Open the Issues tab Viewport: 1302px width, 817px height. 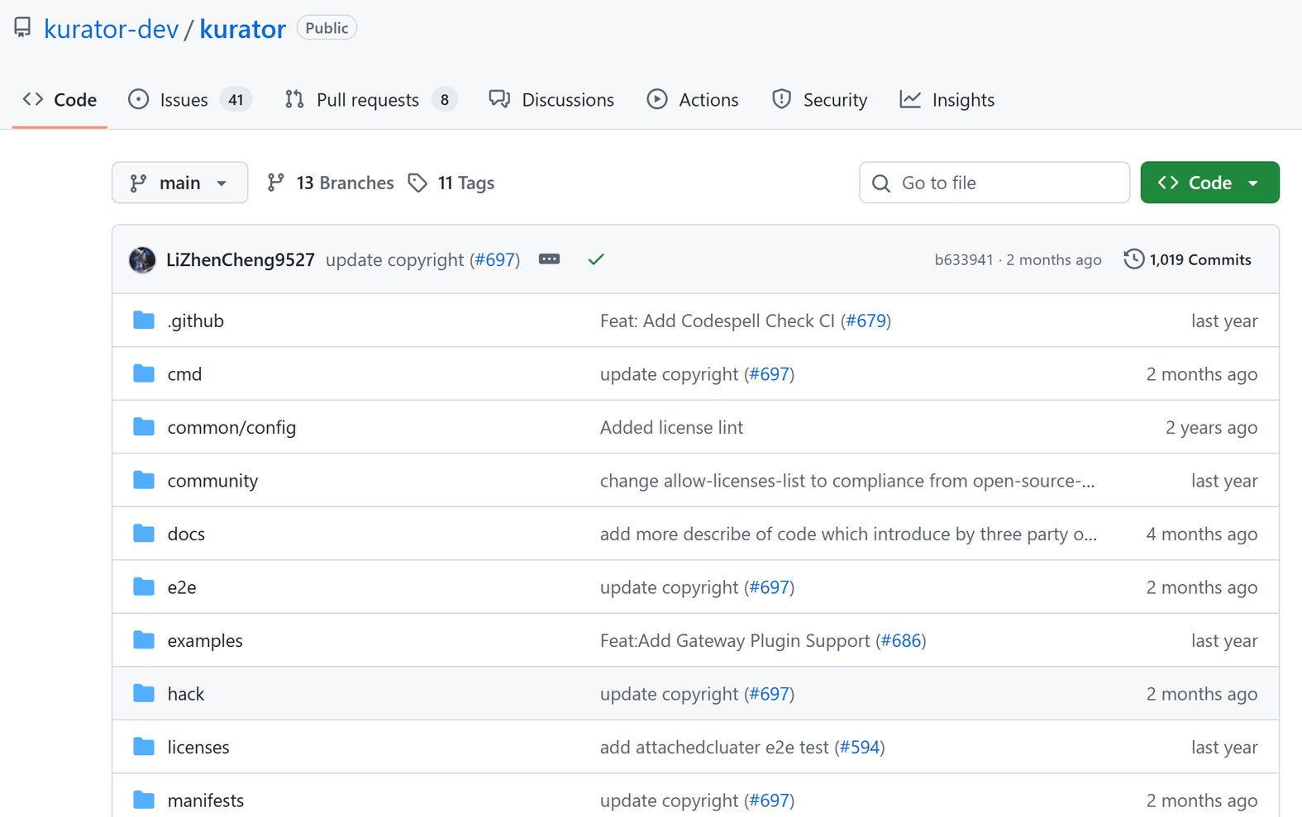(189, 100)
